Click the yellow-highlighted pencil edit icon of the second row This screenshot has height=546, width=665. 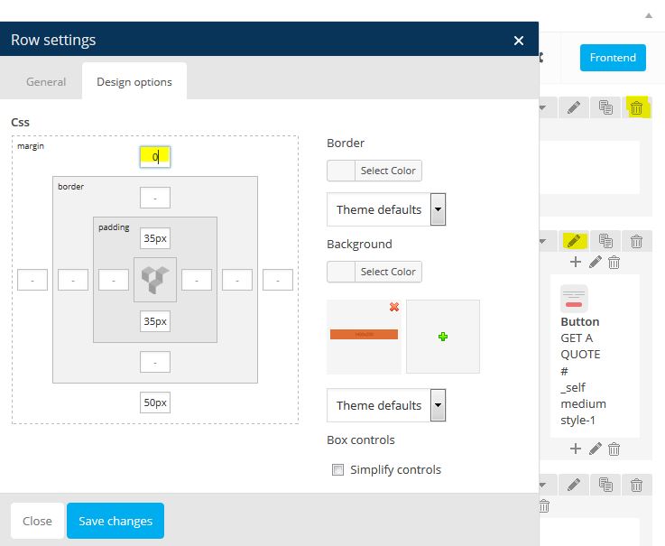pos(574,241)
